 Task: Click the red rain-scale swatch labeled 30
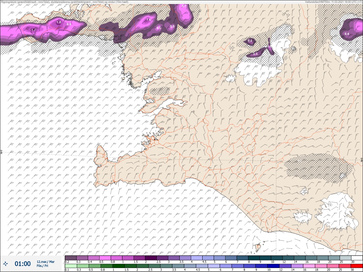pyautogui.click(x=357, y=266)
